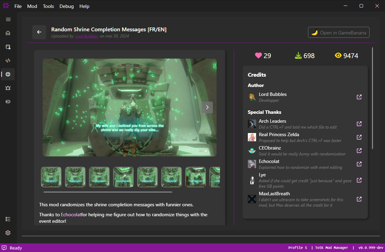Viewport: 385px width, 252px height.
Task: Click the gamepad icon in the sidebar
Action: (8, 101)
